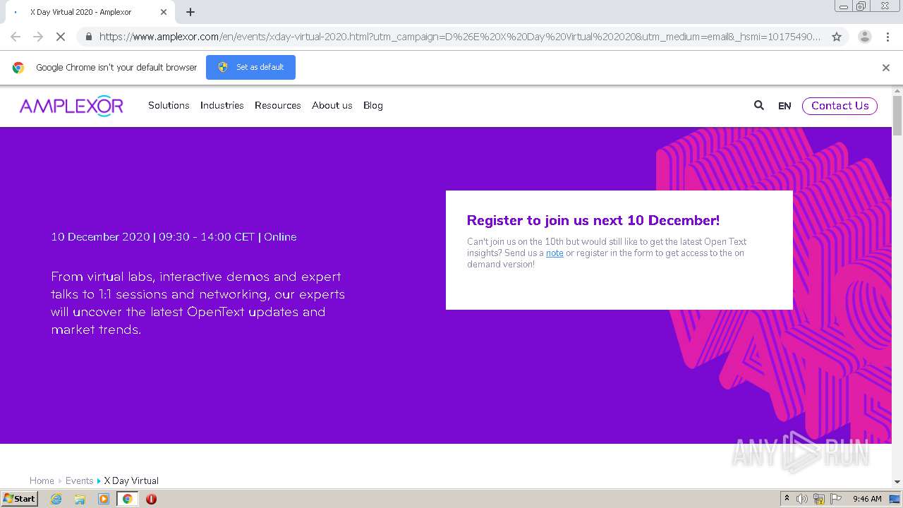The image size is (903, 508).
Task: Open the Chrome three-dot menu
Action: point(887,37)
